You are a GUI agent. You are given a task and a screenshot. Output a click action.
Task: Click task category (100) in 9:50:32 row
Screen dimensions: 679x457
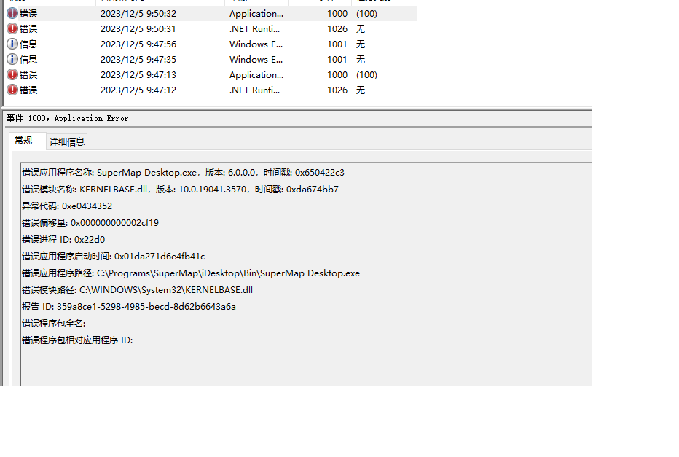click(x=366, y=14)
